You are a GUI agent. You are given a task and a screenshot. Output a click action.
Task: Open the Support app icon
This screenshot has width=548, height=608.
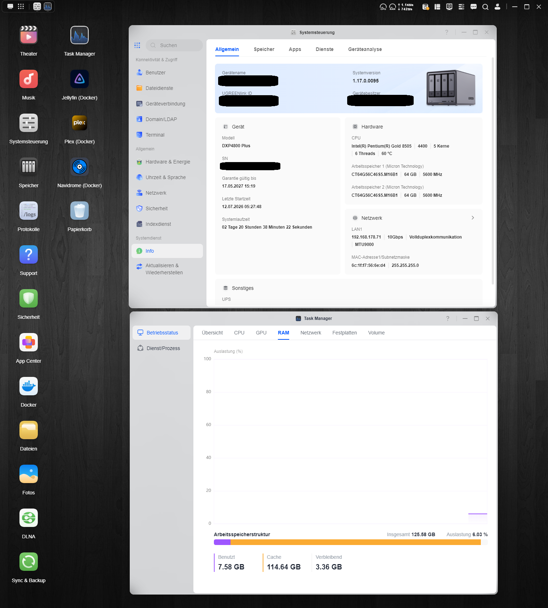tap(29, 254)
